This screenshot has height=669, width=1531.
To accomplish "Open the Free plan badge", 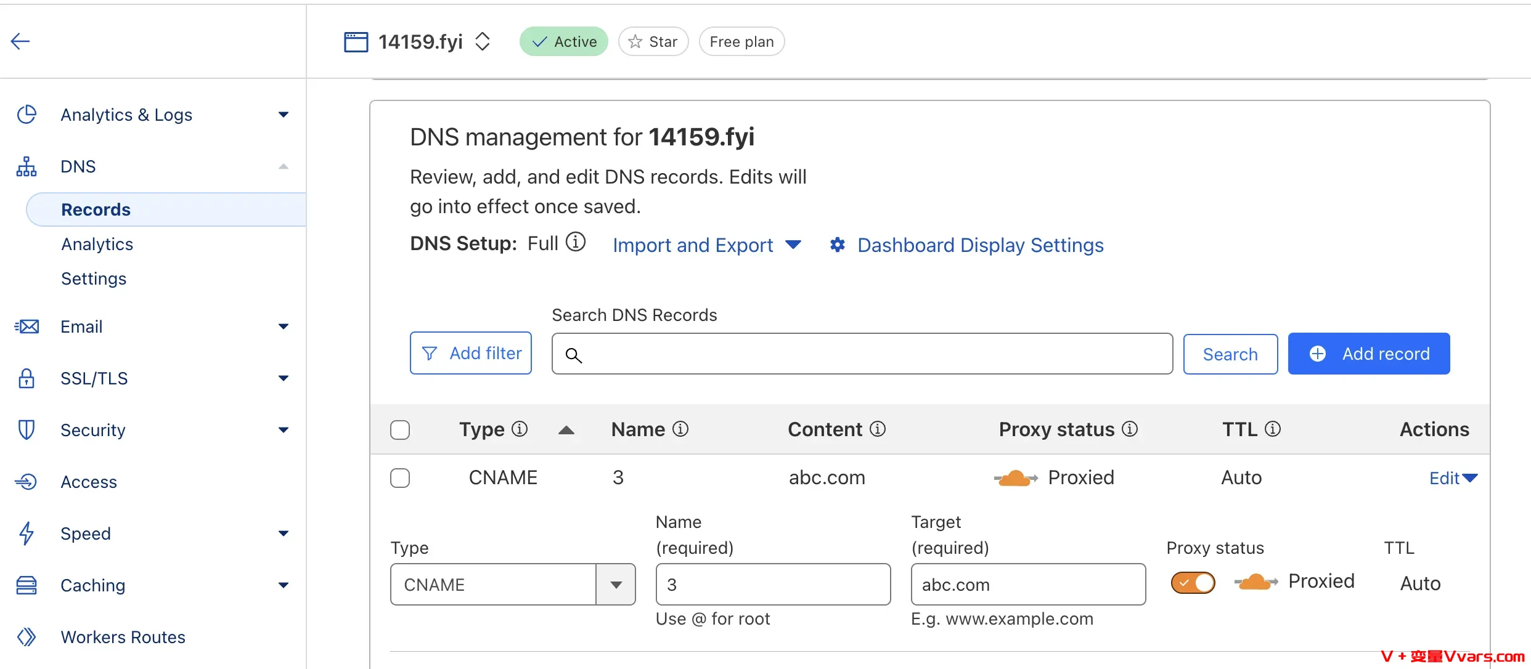I will click(x=741, y=42).
